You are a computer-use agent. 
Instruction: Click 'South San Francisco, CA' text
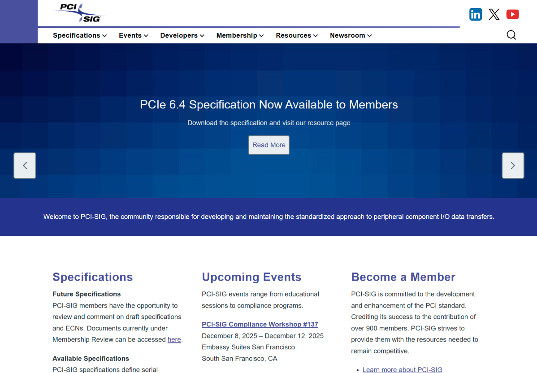[x=239, y=359]
